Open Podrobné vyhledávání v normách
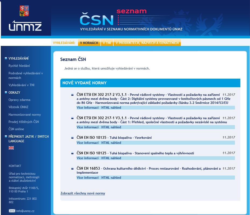Image resolution: width=250 pixels, height=215 pixels. [x=26, y=75]
